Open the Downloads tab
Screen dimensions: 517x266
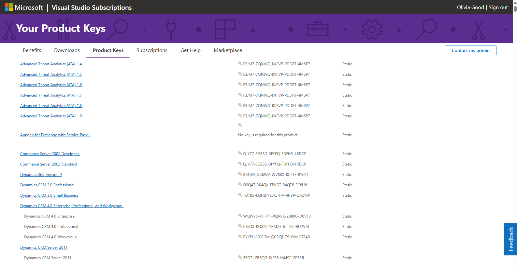coord(67,50)
